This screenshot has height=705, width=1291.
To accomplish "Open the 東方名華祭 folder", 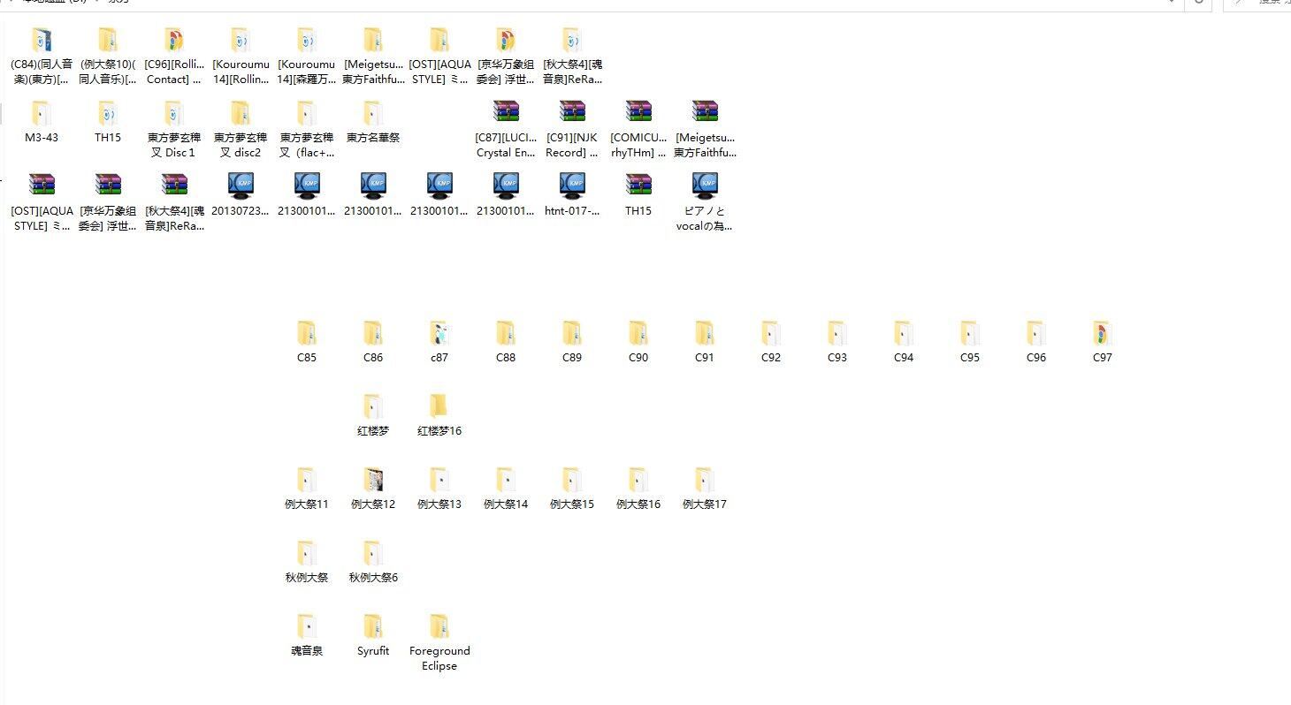I will [373, 122].
